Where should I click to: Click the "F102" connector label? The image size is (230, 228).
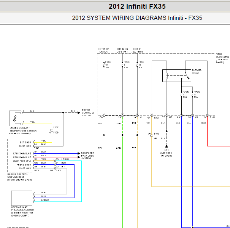pos(36,148)
